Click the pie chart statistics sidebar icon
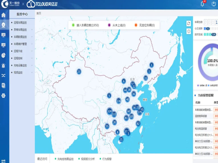This screenshot has height=163, width=218. point(3,55)
